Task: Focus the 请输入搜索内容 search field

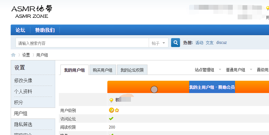Action: pos(82,43)
